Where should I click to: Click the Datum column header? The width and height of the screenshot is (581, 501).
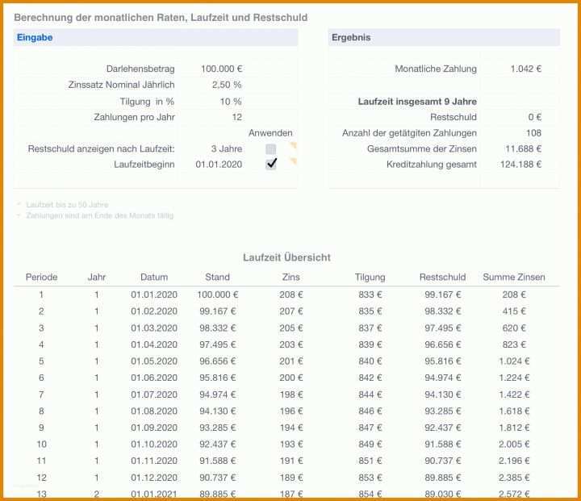tap(154, 278)
